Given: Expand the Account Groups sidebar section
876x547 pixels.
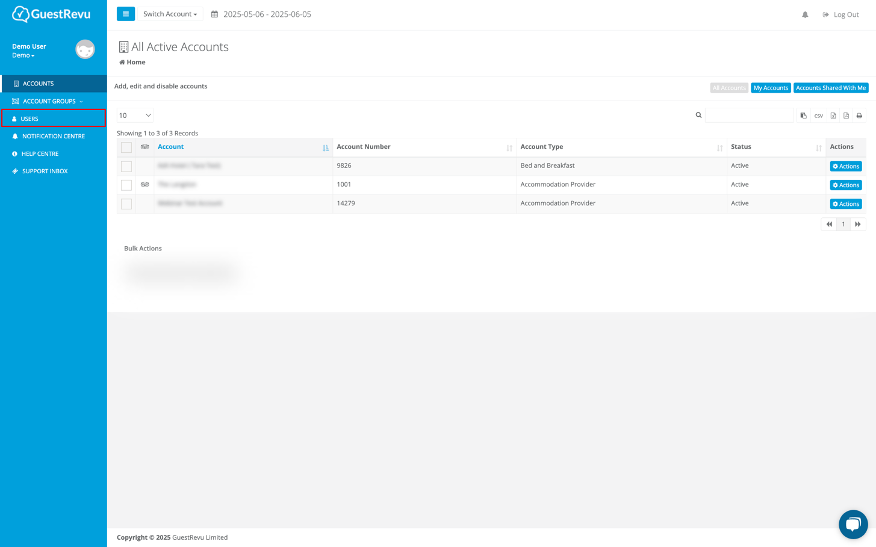Looking at the screenshot, I should (49, 101).
